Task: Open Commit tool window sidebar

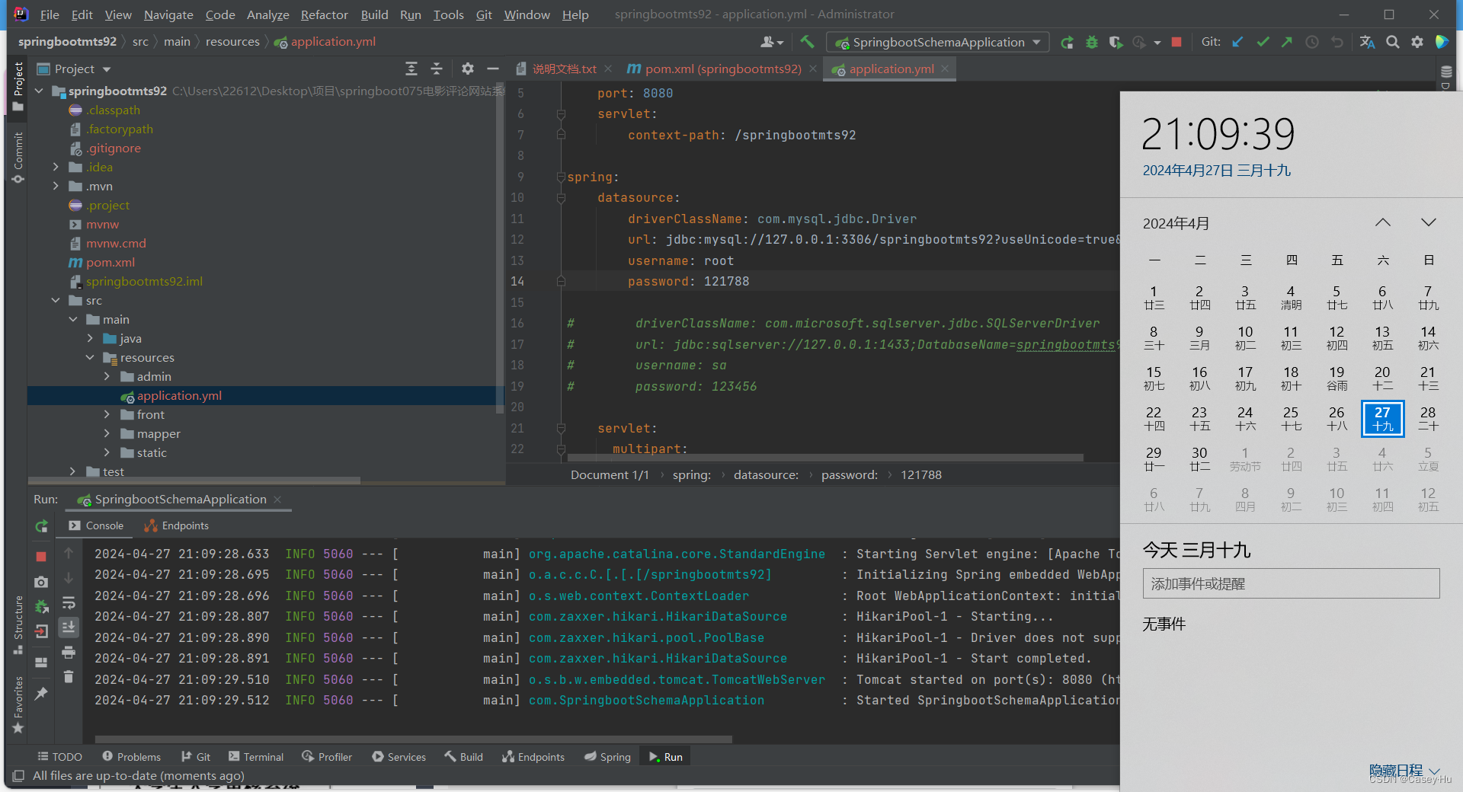Action: tap(18, 157)
